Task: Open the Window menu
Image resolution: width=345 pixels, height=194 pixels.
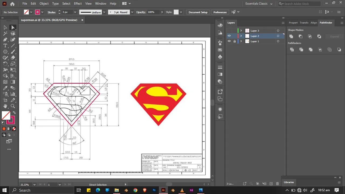Action: tap(101, 4)
